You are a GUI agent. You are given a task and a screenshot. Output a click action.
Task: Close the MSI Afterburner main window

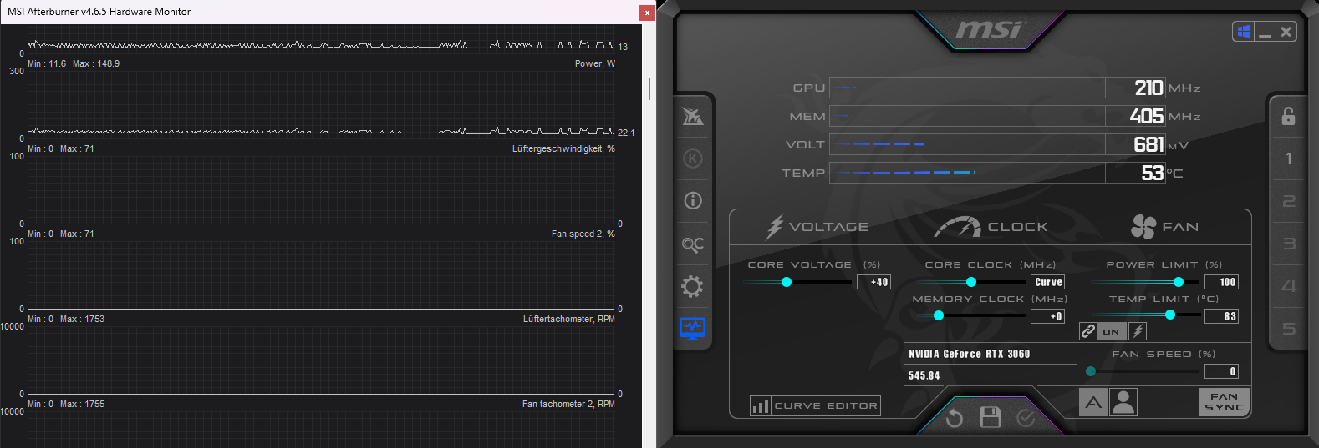point(1286,32)
